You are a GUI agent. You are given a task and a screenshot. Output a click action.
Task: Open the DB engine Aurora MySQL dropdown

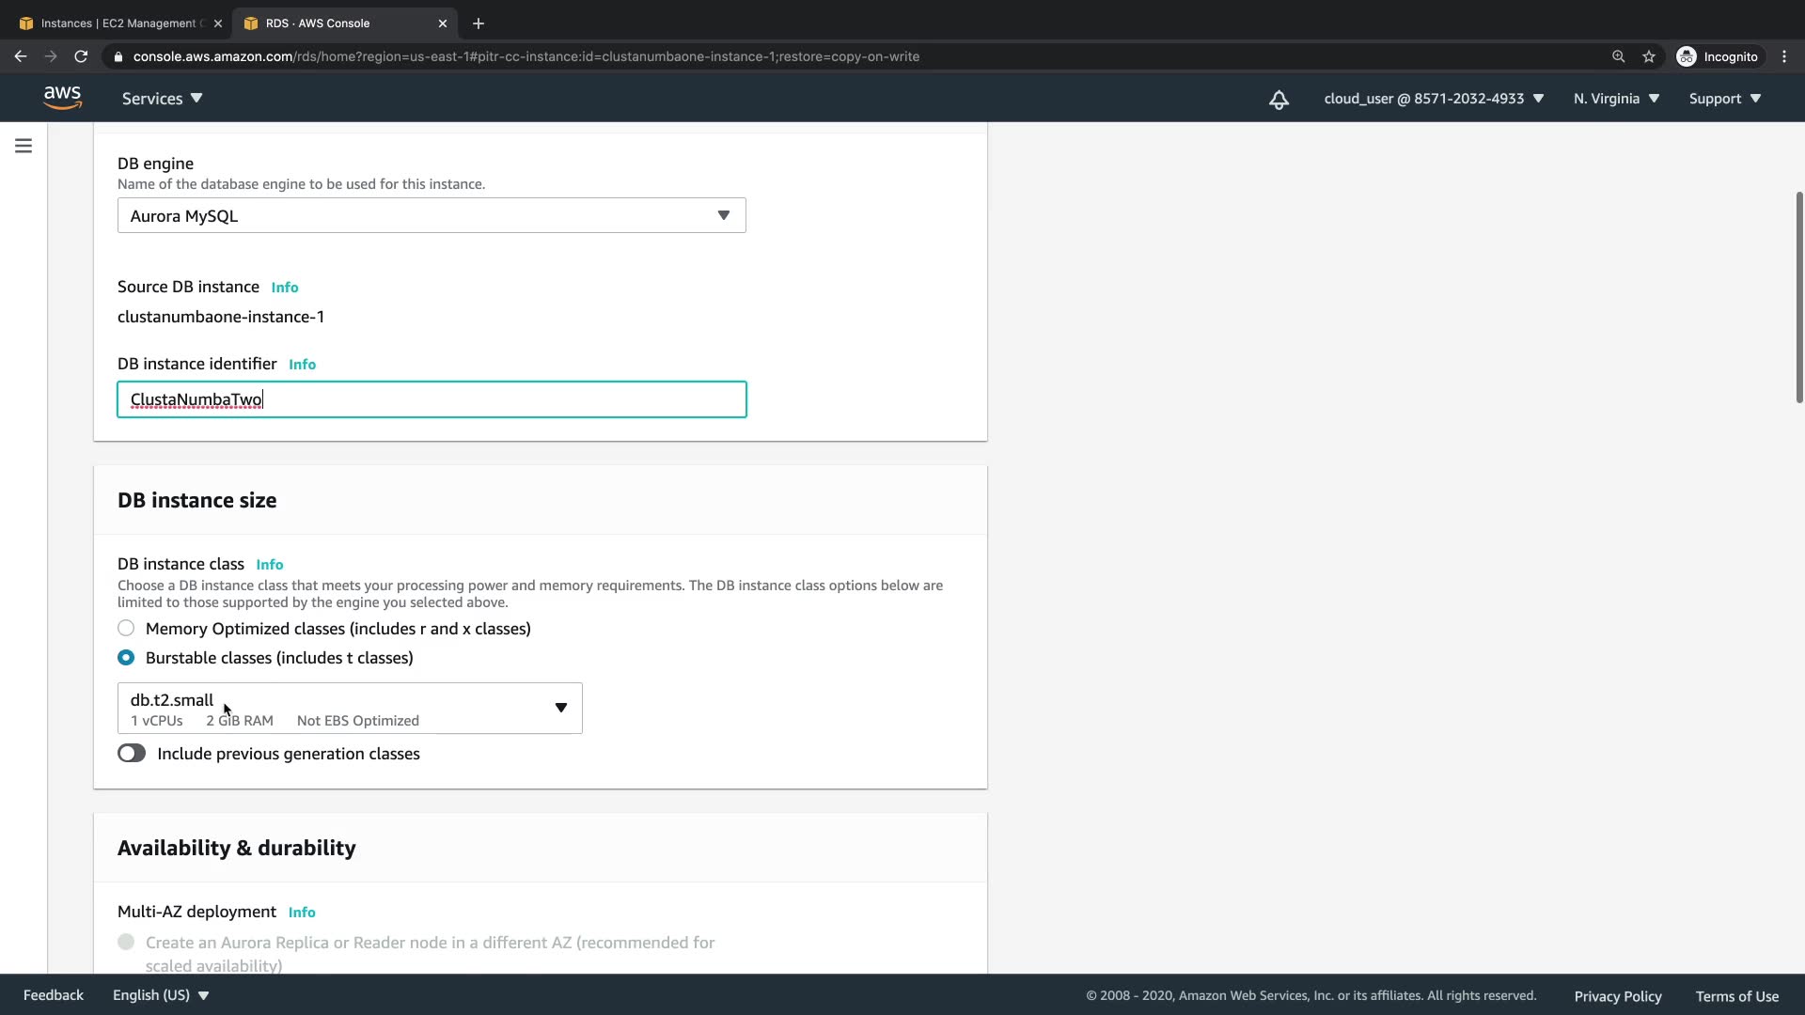[432, 215]
